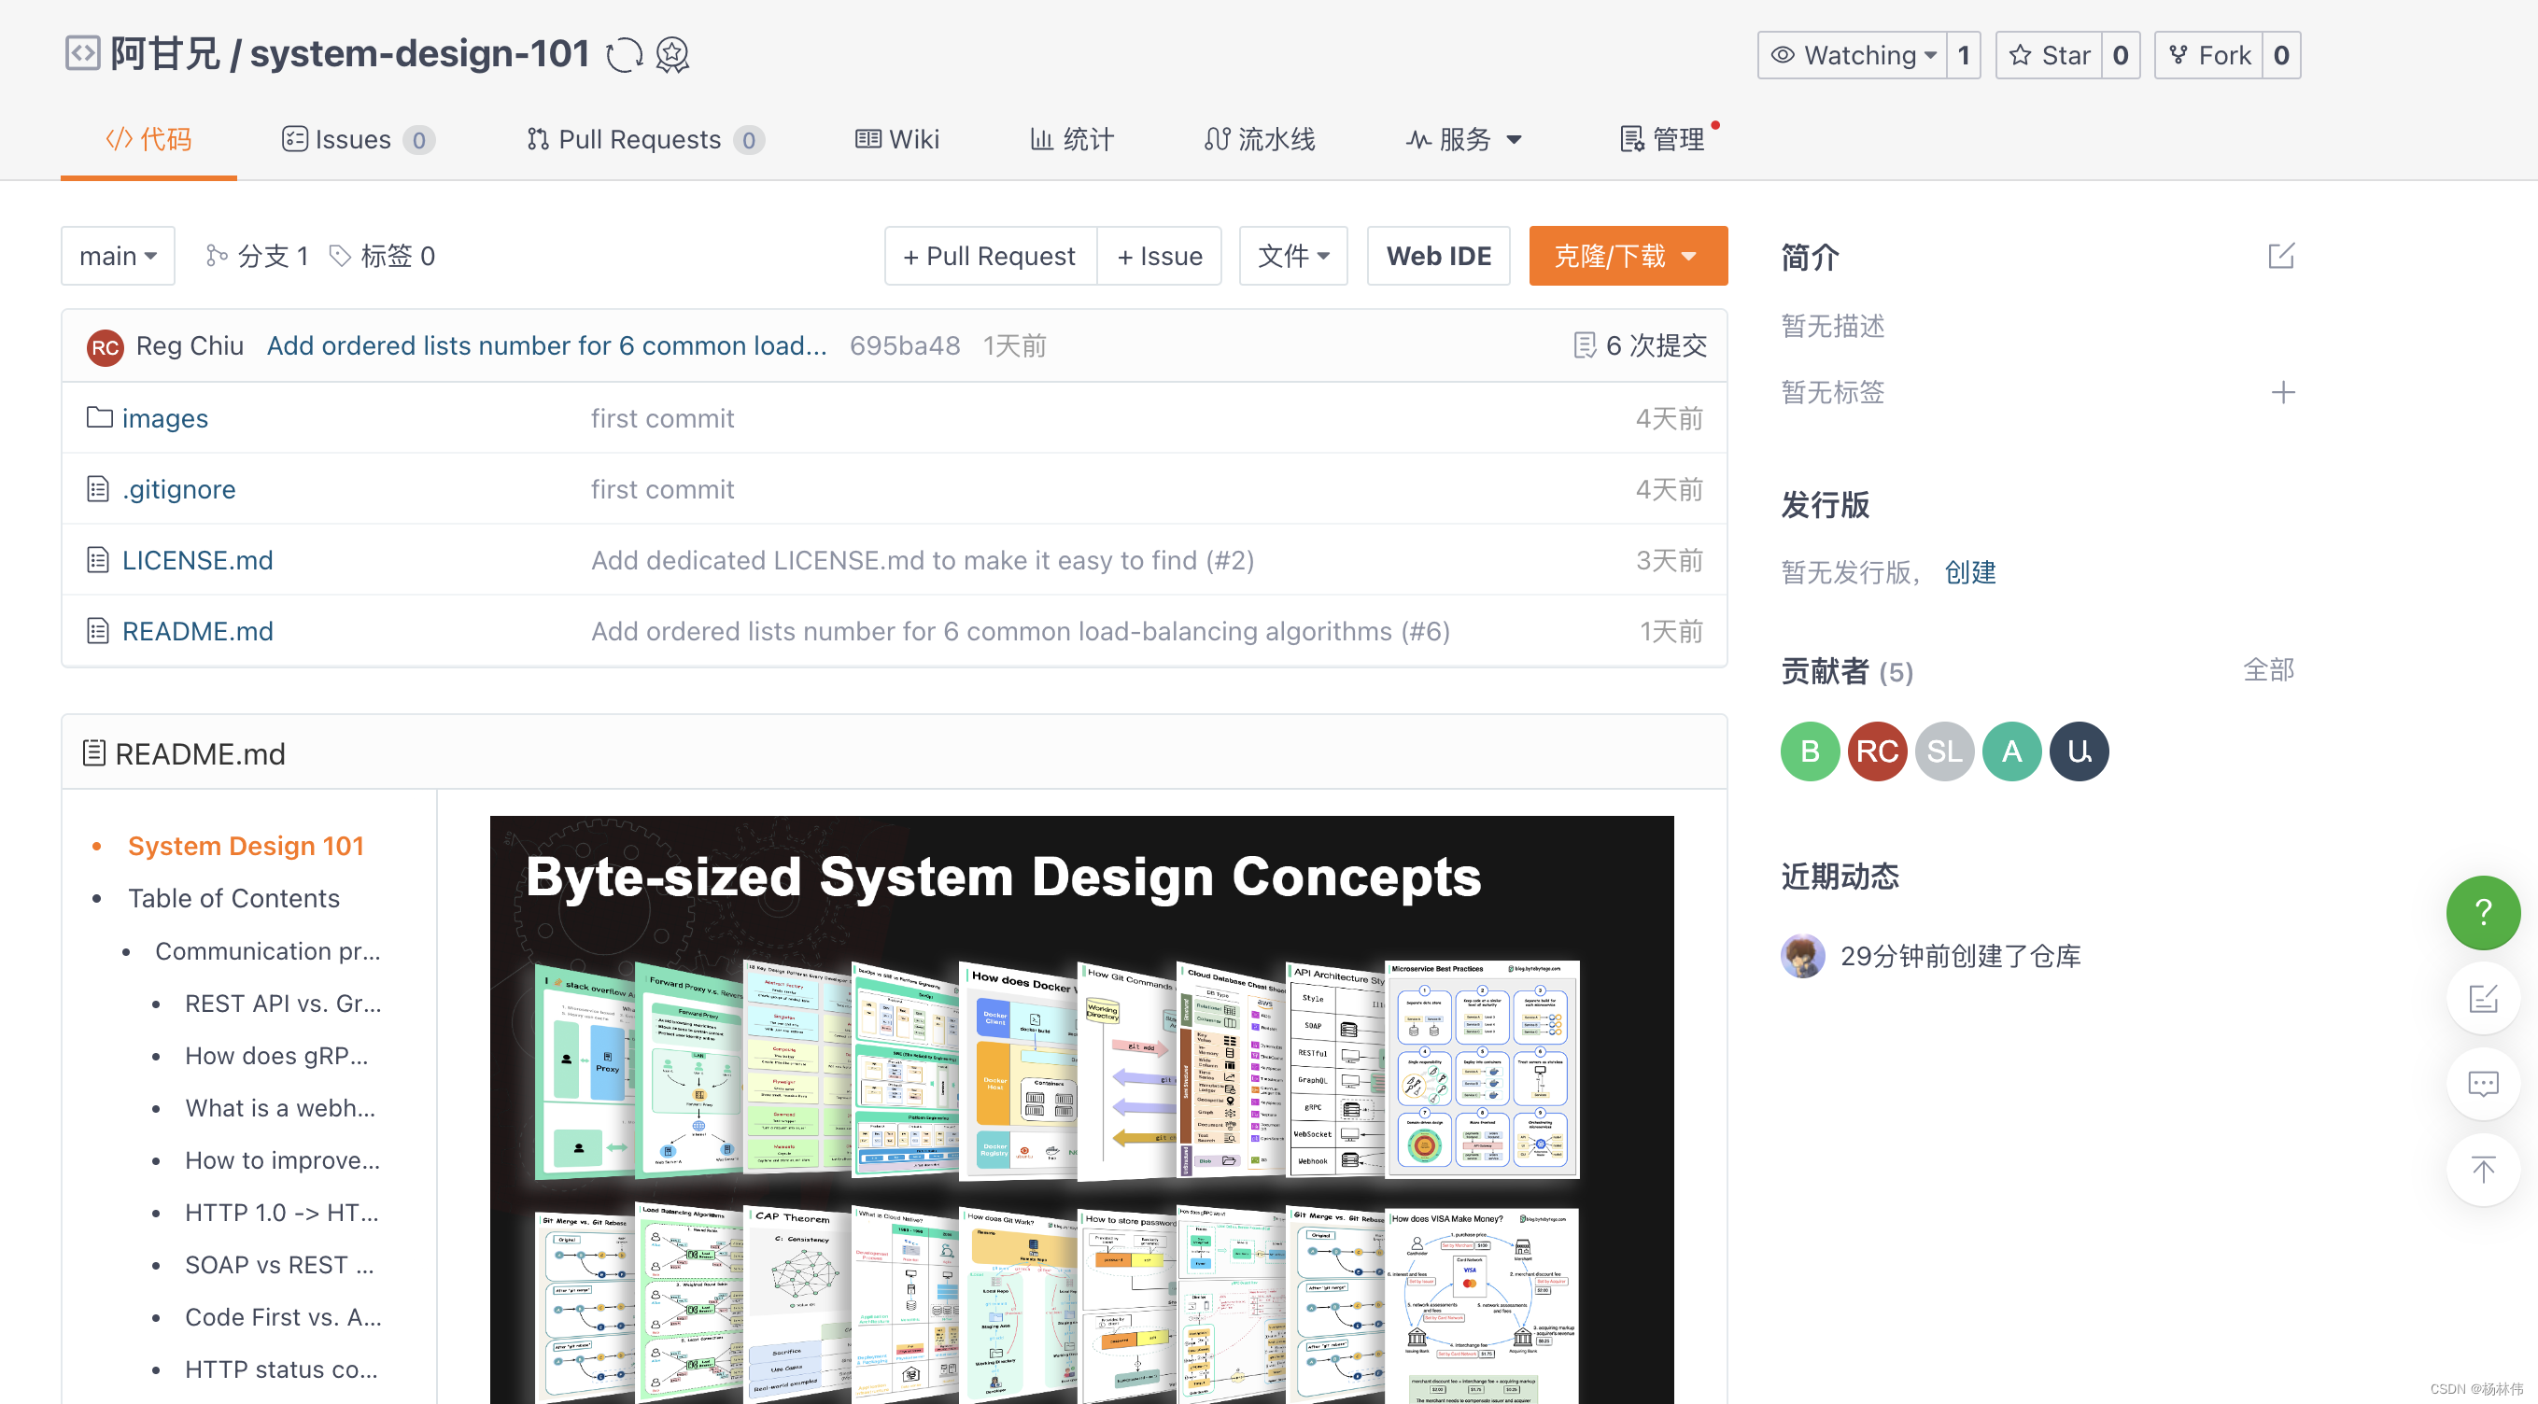Click the badge icon beside the repository title
Image resolution: width=2538 pixels, height=1404 pixels.
672,54
